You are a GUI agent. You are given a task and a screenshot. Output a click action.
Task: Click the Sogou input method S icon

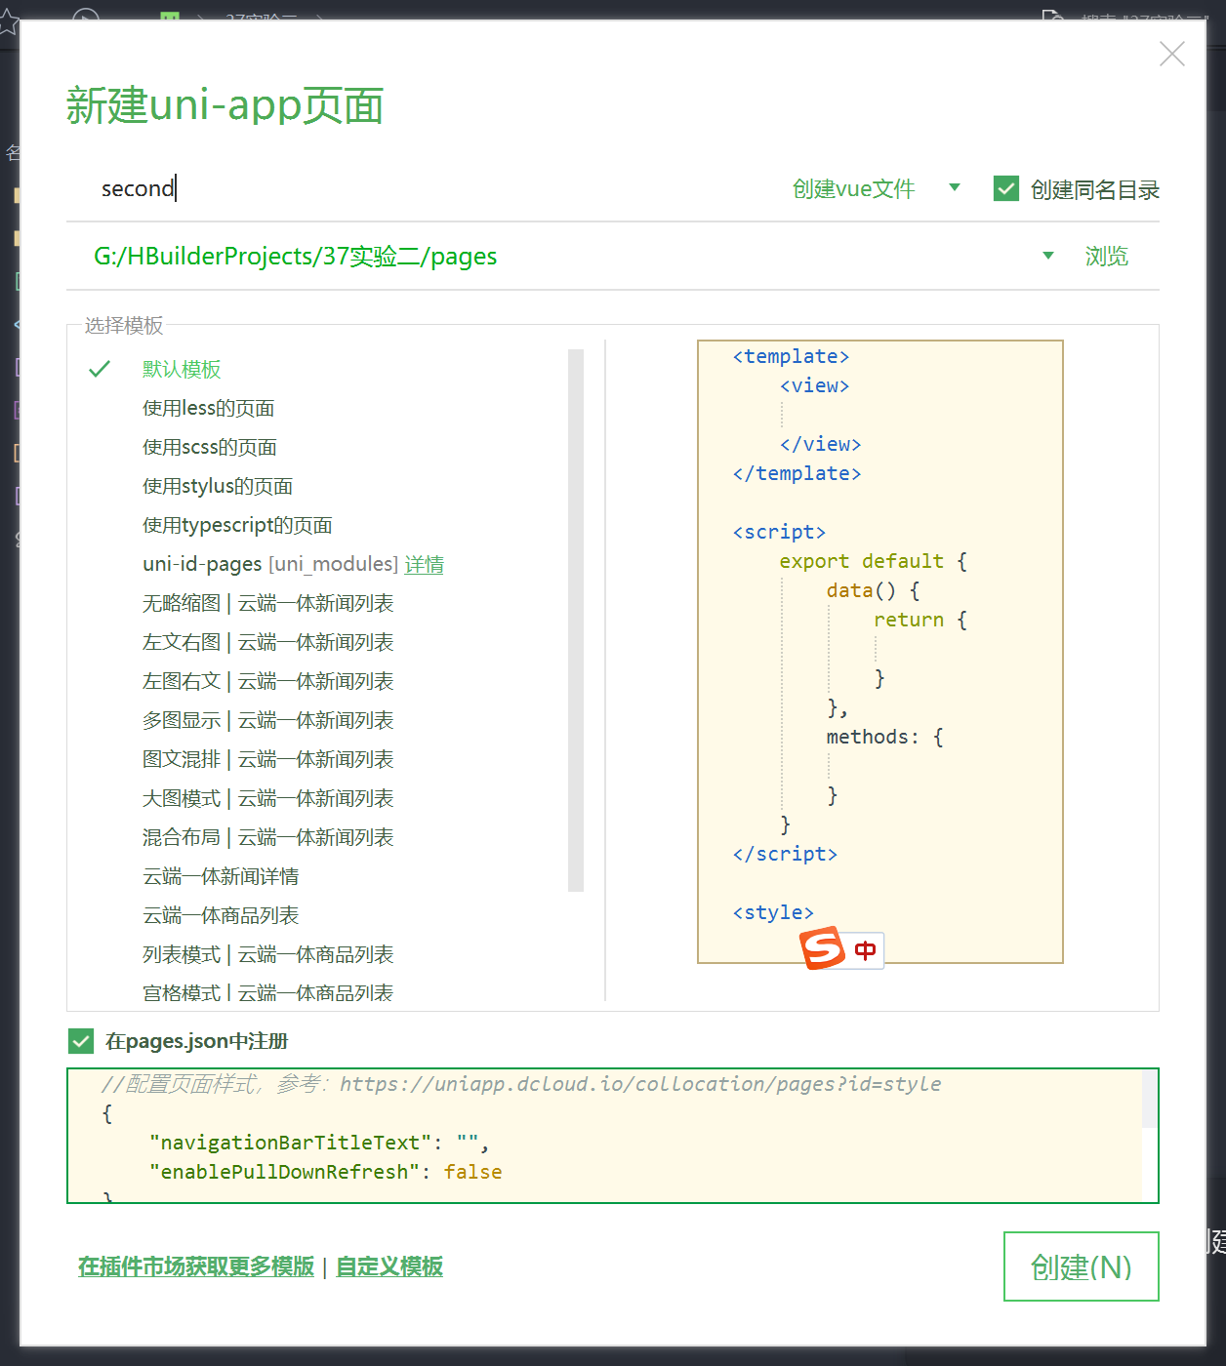pos(822,948)
